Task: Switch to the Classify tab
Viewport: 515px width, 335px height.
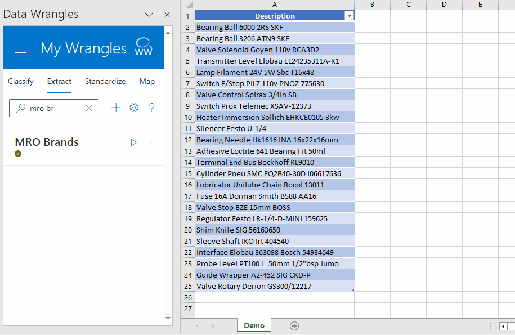Action: click(21, 82)
